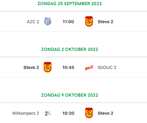Click the SDOUC club logo
The height and width of the screenshot is (123, 147).
click(89, 67)
